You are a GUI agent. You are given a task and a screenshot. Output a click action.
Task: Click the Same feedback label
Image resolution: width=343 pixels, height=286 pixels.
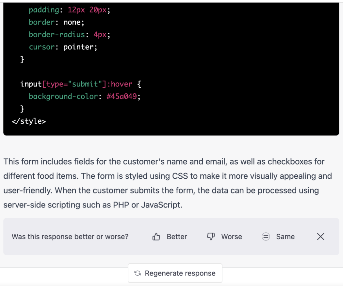(x=285, y=236)
